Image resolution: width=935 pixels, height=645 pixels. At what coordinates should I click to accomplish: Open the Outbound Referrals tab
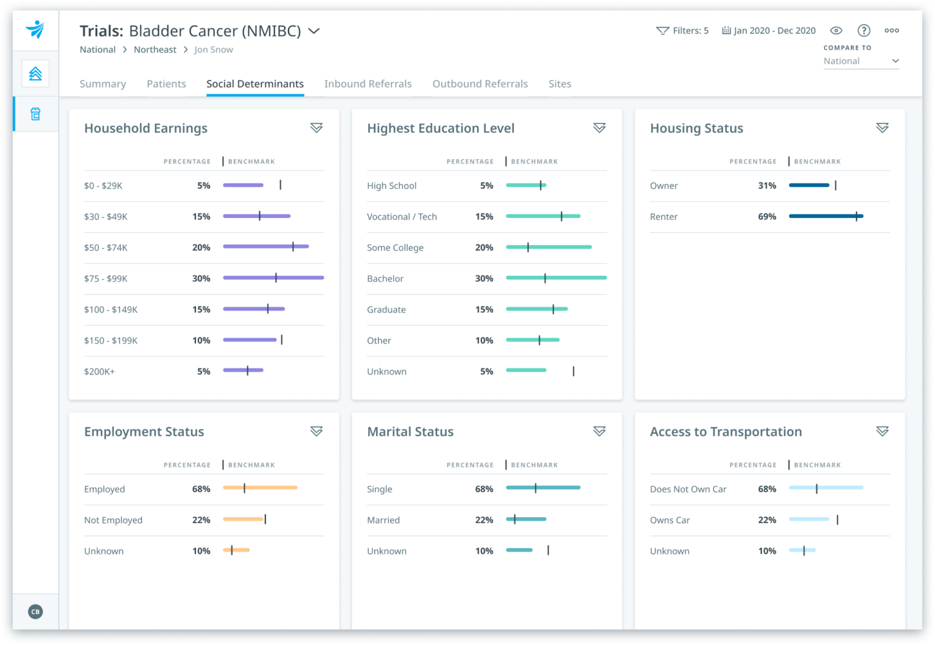pyautogui.click(x=480, y=83)
